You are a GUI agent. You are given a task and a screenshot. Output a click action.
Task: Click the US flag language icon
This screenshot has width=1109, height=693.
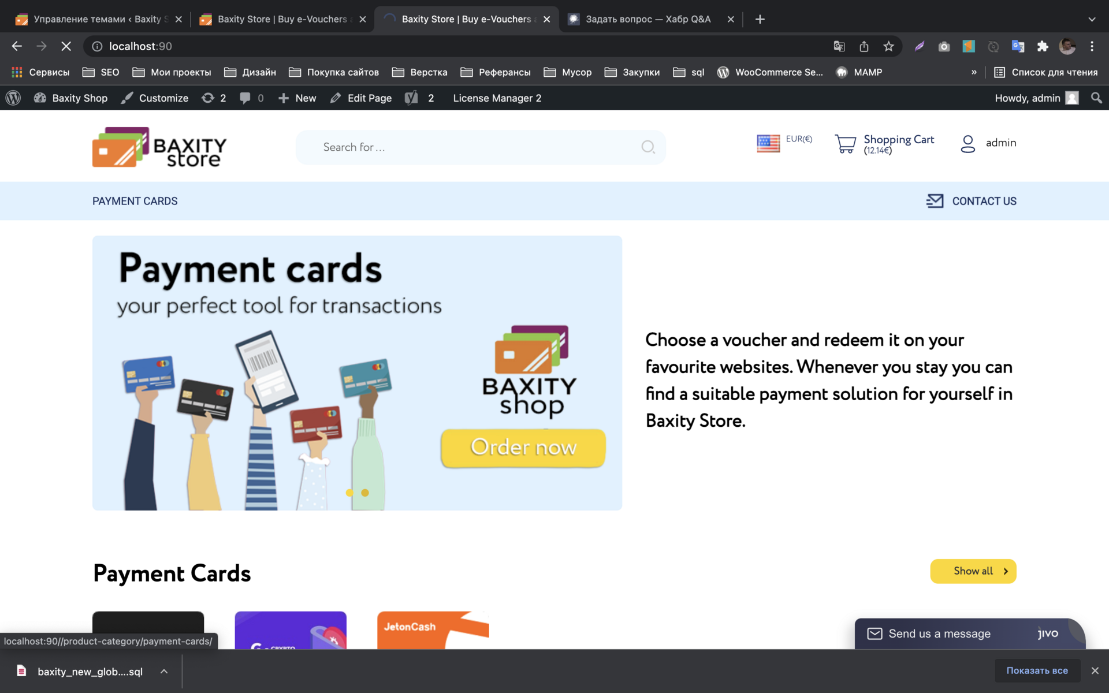click(x=768, y=143)
